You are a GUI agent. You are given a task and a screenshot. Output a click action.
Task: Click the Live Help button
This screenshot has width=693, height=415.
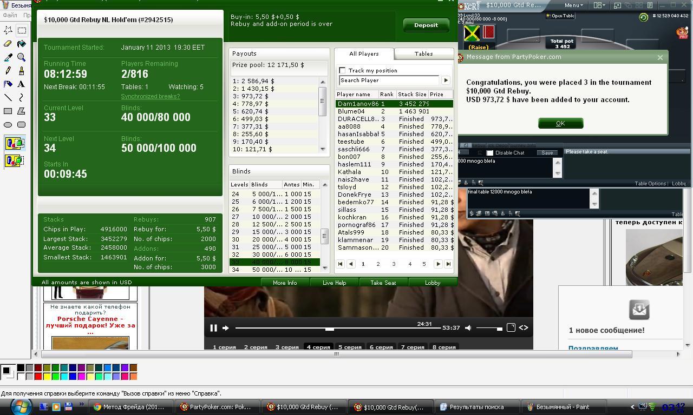pos(334,283)
